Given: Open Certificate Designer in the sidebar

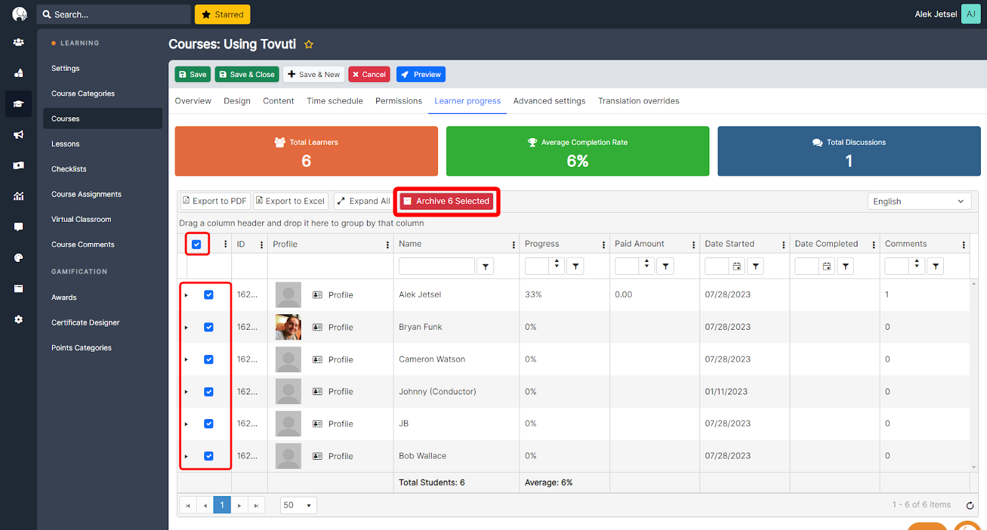Looking at the screenshot, I should [86, 323].
